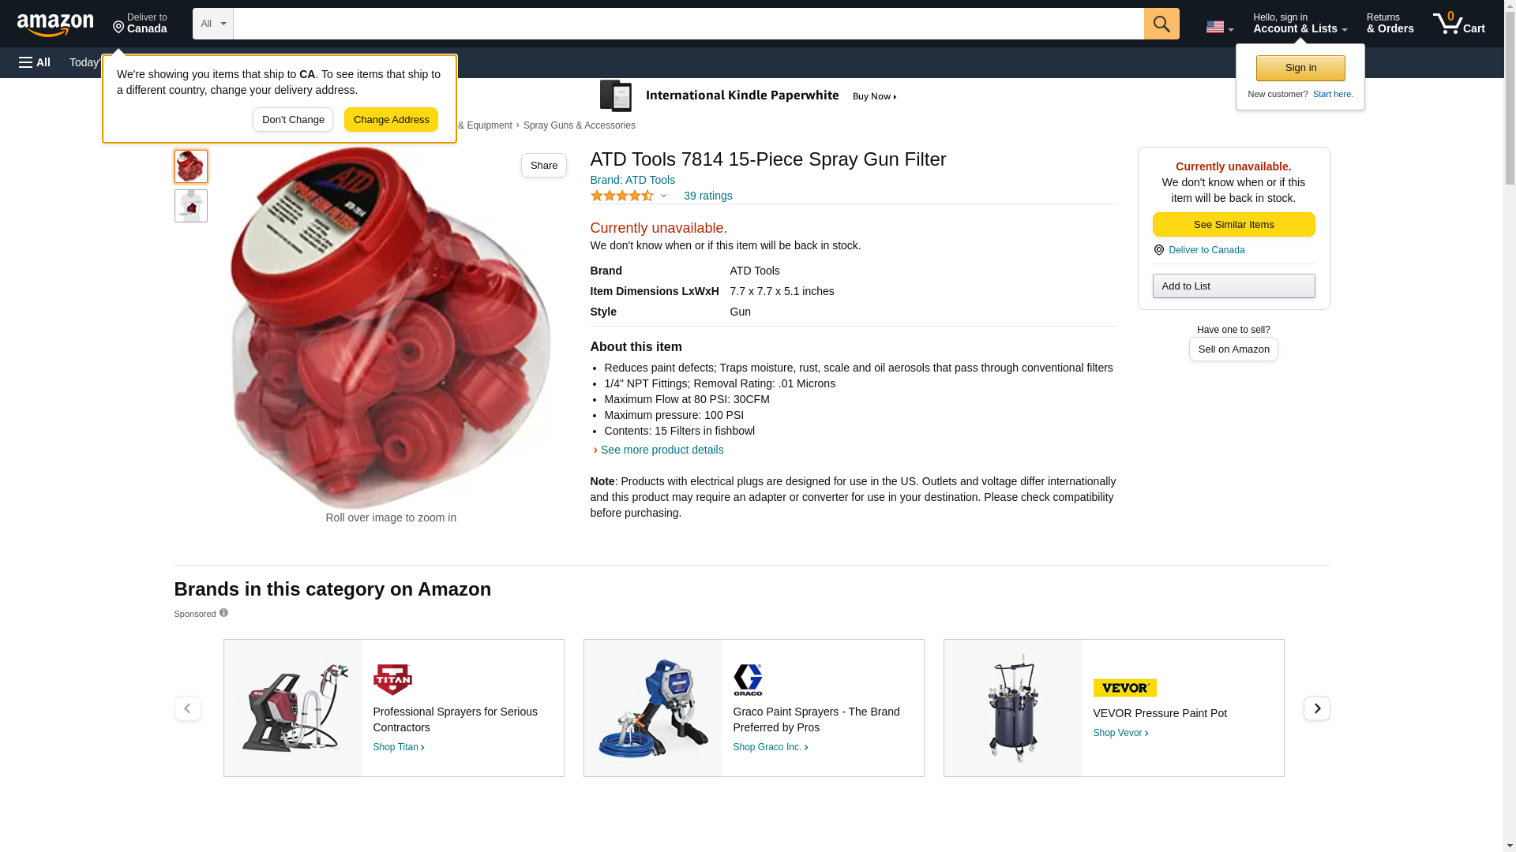
Task: Expand the search category All dropdown
Action: [x=212, y=24]
